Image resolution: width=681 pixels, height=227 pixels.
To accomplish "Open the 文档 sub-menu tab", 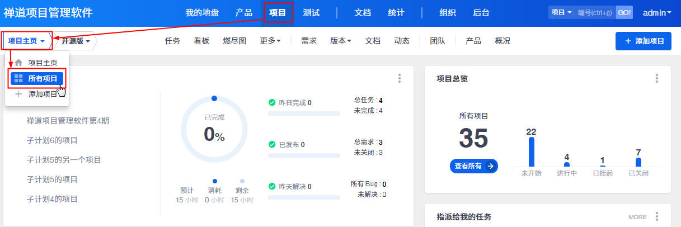I will coord(373,41).
